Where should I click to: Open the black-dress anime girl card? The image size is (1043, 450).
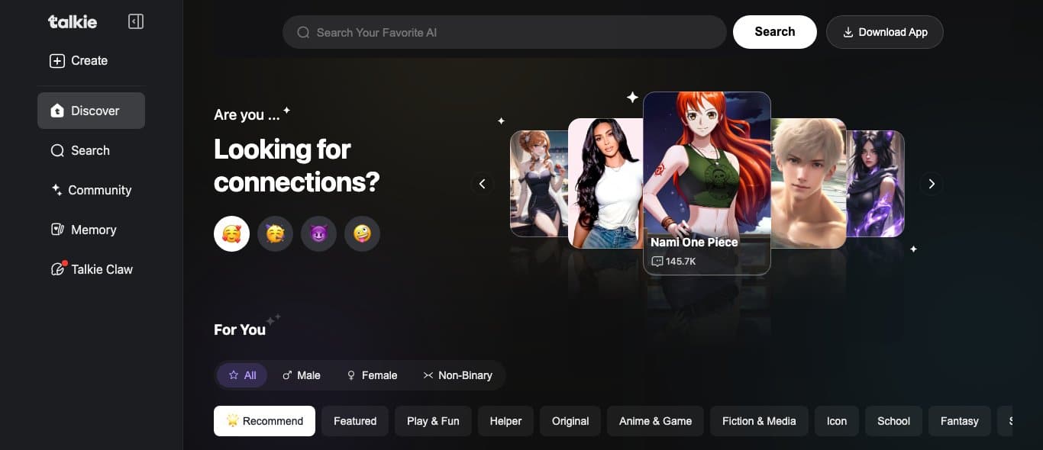click(x=539, y=184)
